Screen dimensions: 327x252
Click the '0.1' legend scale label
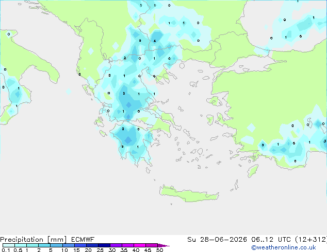[x=6, y=250]
